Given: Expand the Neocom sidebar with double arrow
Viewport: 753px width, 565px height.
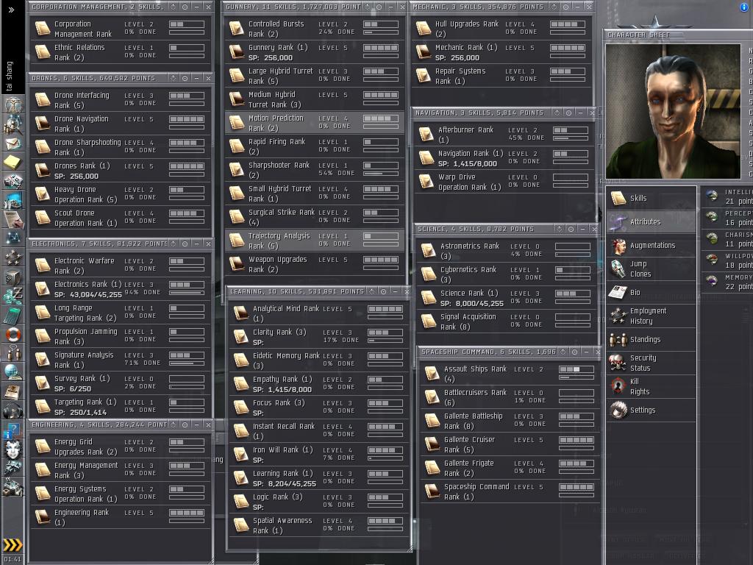Looking at the screenshot, I should pyautogui.click(x=11, y=9).
